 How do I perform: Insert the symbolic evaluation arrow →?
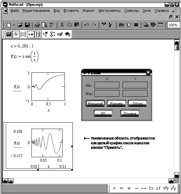[136, 188]
